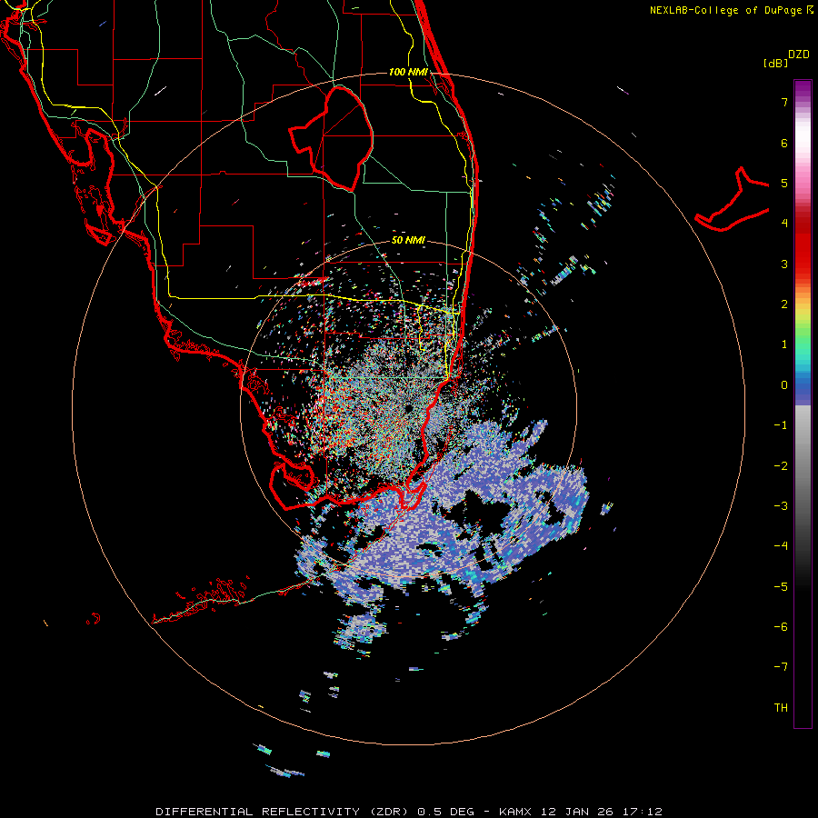Screen dimensions: 818x818
Task: Click the 2 value on color scale
Action: [x=784, y=304]
